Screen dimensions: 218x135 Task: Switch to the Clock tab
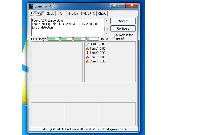pyautogui.click(x=50, y=14)
